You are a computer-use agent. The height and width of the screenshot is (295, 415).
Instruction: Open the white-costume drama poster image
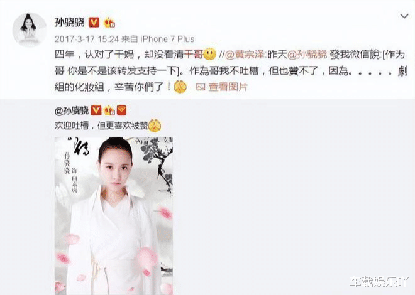(114, 216)
